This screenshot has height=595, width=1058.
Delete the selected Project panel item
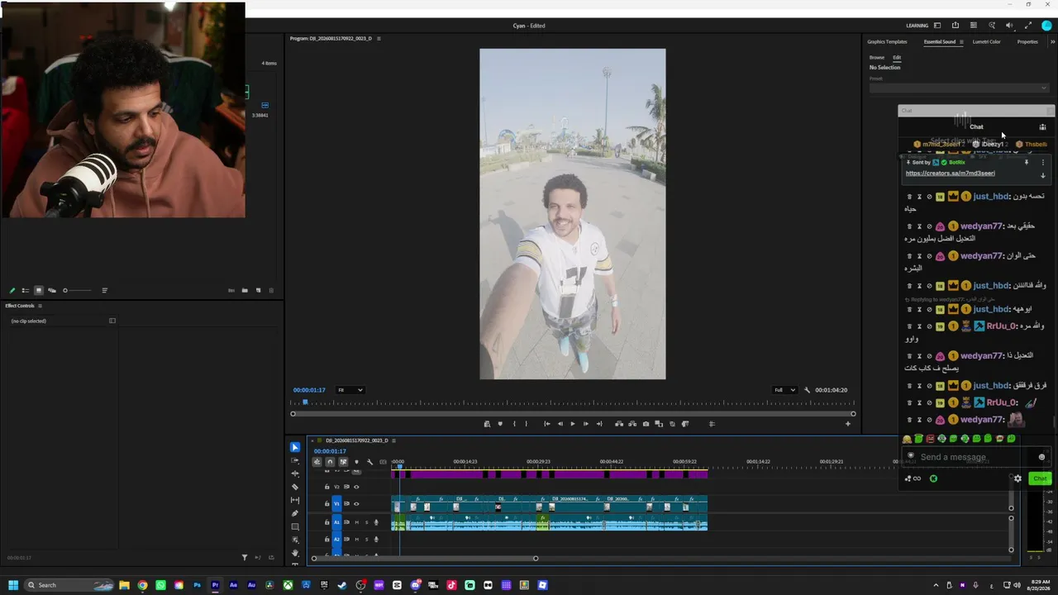(271, 291)
